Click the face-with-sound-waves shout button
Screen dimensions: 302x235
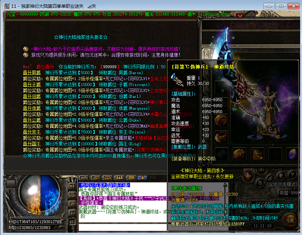[72, 213]
